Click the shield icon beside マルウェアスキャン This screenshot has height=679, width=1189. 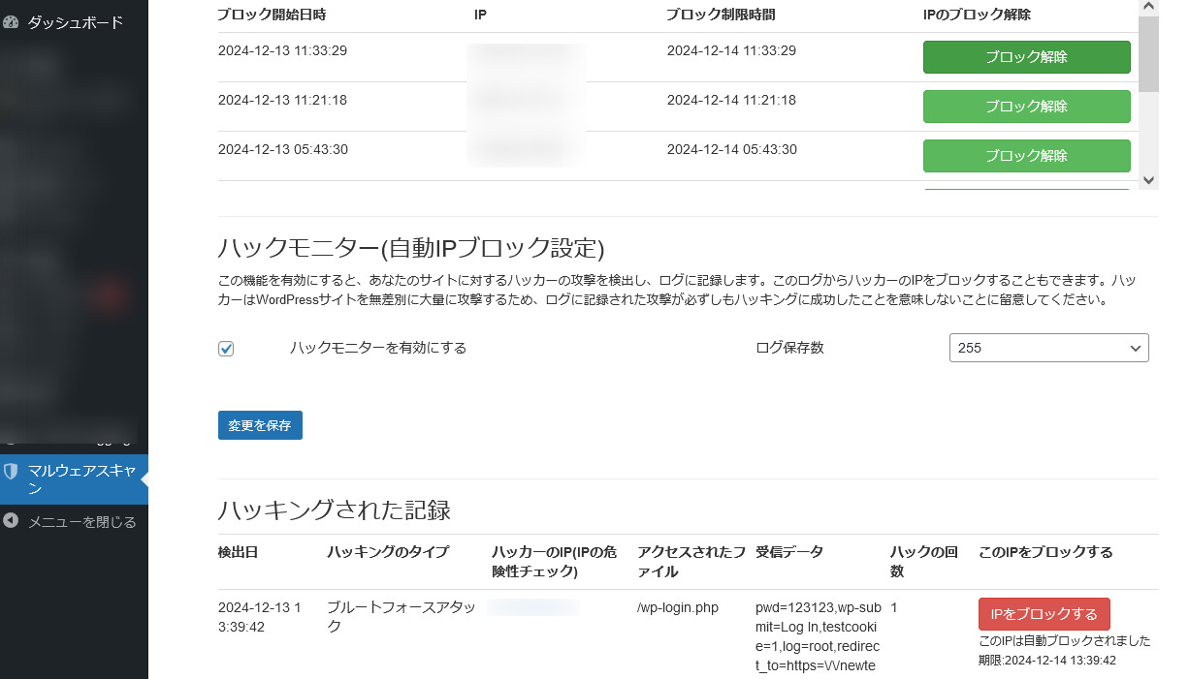click(12, 472)
